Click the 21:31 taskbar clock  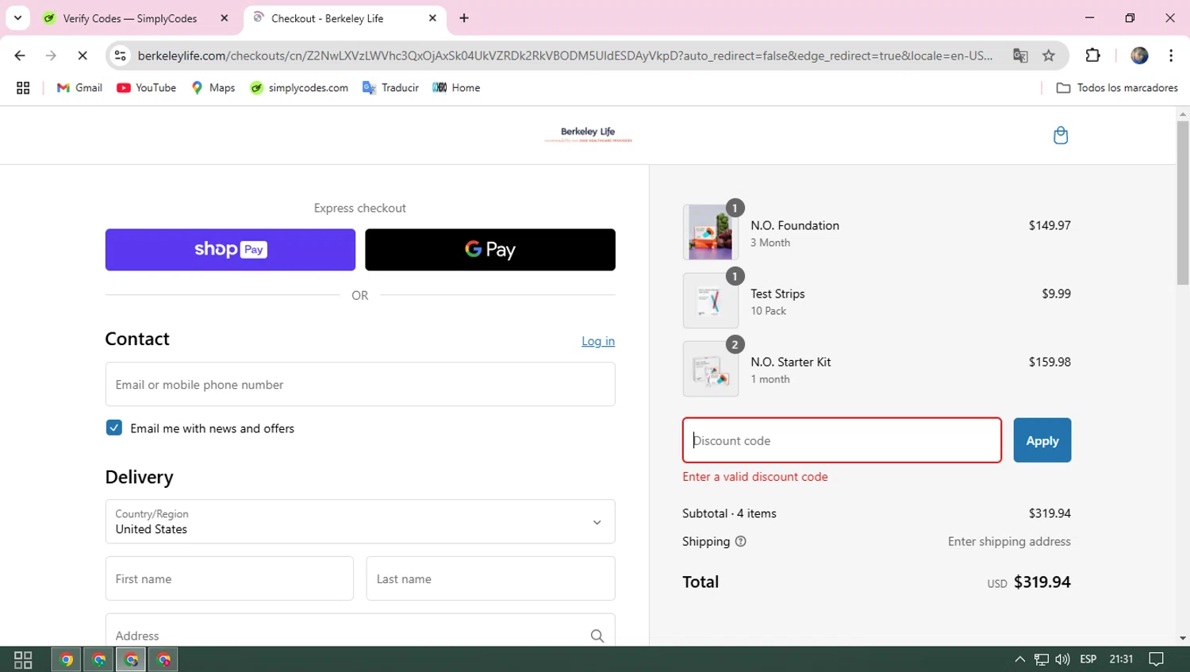coord(1121,659)
